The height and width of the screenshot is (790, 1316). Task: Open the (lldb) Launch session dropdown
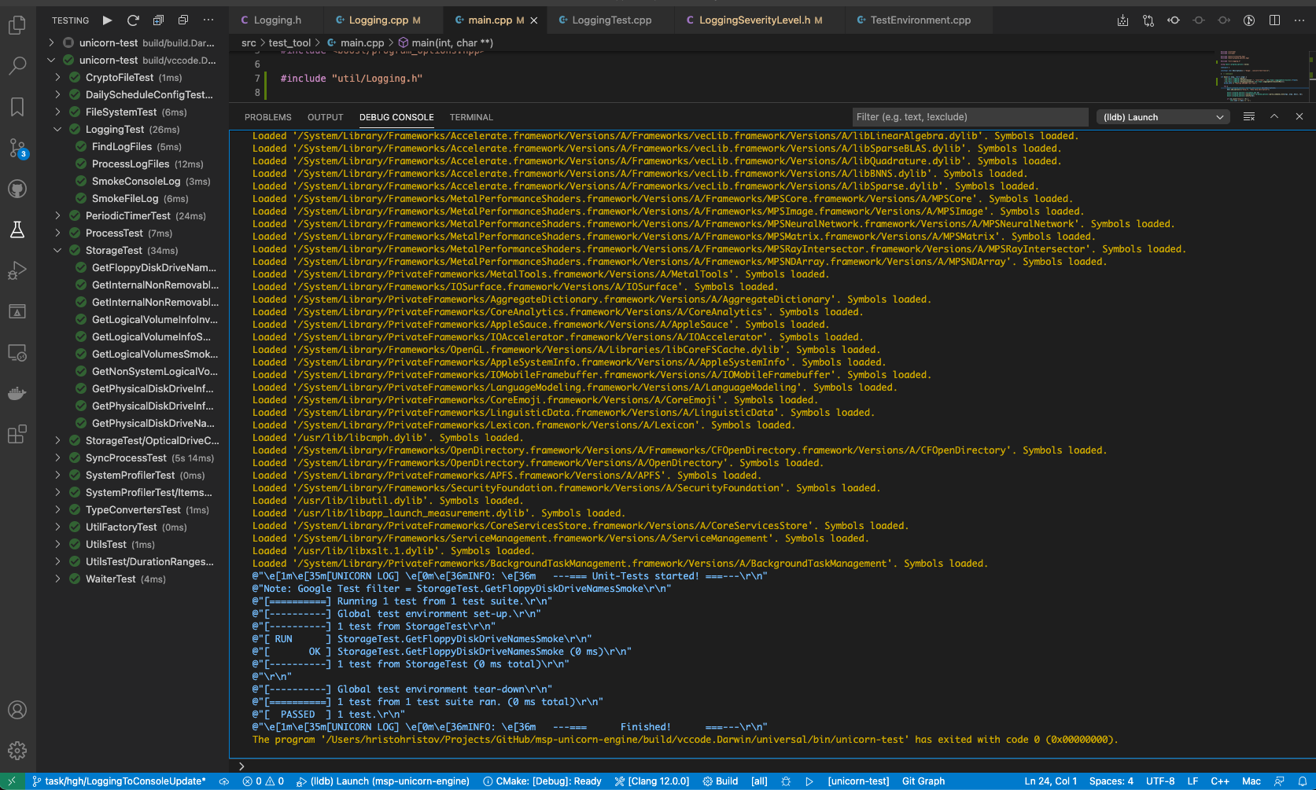[x=1163, y=116]
